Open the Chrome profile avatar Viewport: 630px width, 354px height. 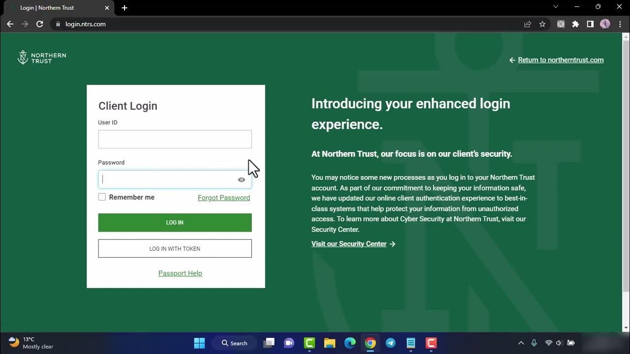(605, 24)
